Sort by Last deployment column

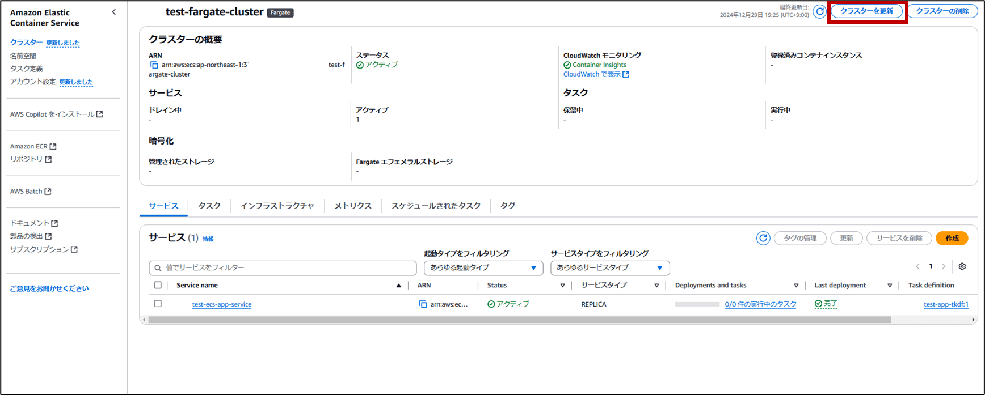click(x=890, y=286)
